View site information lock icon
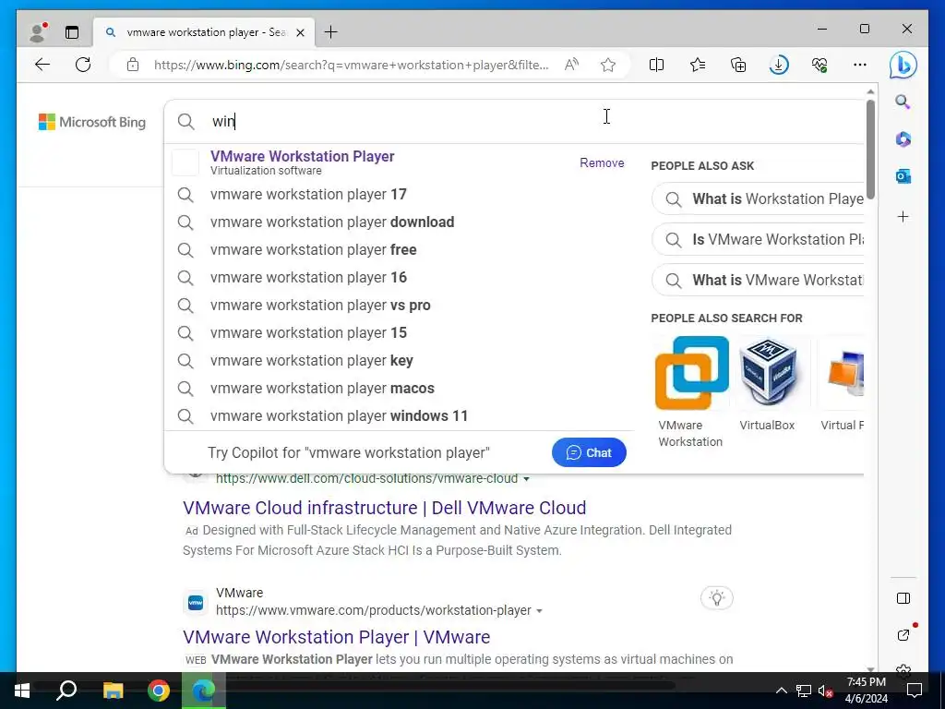The height and width of the screenshot is (709, 945). point(133,65)
